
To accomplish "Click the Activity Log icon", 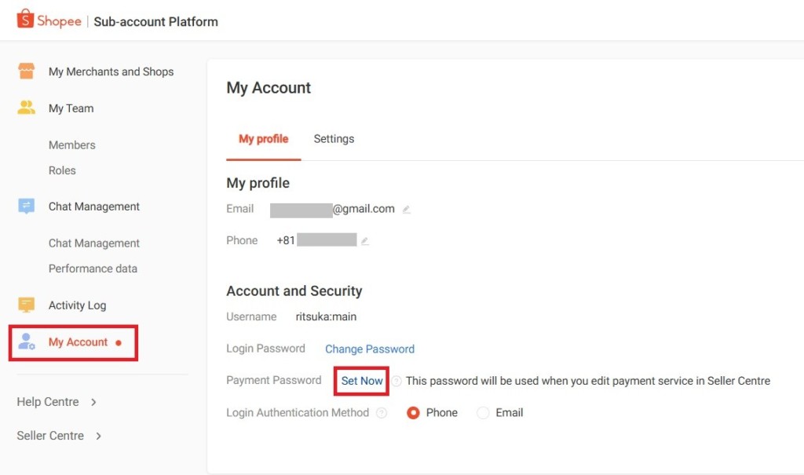I will pyautogui.click(x=27, y=305).
